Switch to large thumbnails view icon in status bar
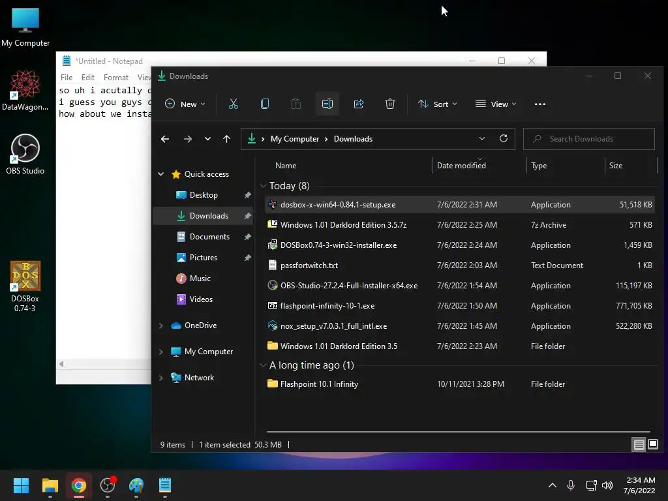 click(652, 445)
